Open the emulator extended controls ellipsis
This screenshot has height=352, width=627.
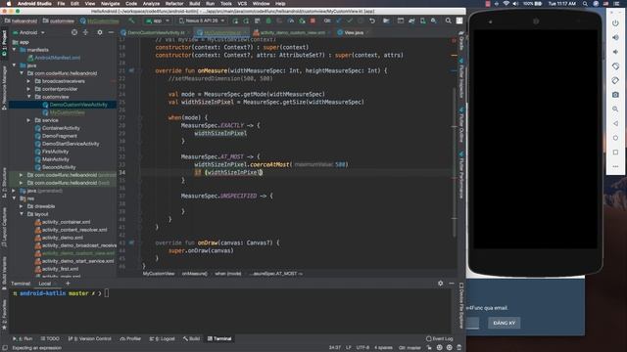[x=615, y=166]
